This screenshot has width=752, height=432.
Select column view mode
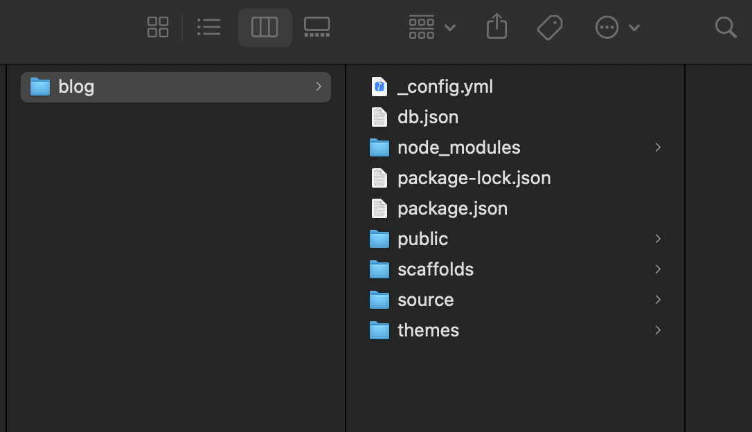coord(265,28)
